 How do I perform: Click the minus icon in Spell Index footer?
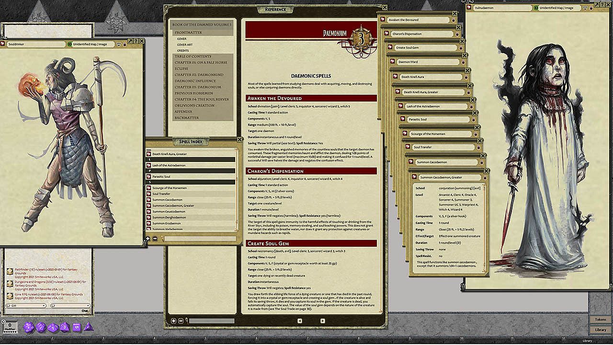click(155, 238)
